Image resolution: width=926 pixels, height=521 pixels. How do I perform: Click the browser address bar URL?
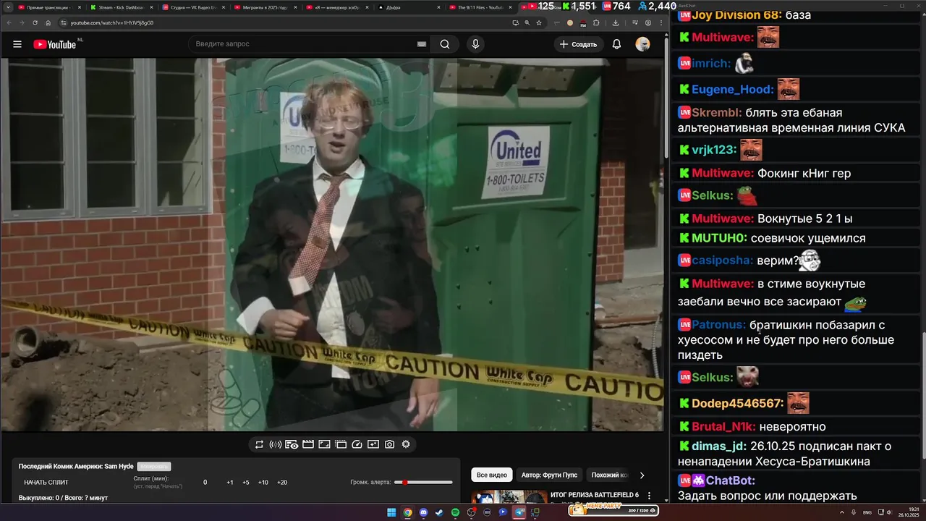111,22
